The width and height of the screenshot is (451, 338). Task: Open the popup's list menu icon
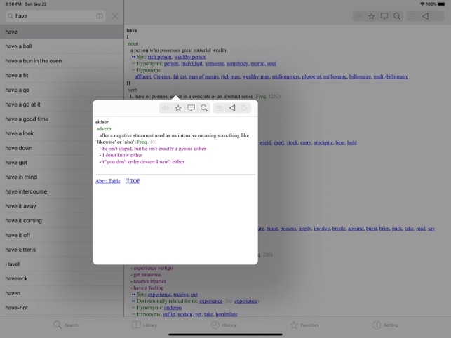[x=220, y=108]
